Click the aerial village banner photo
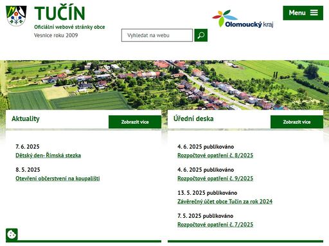 [x=164, y=85]
